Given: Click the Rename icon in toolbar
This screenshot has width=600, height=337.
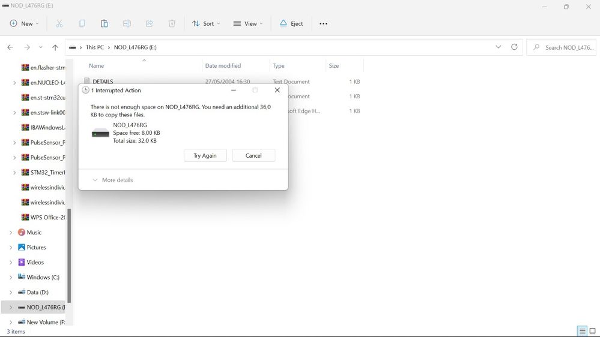Looking at the screenshot, I should click(127, 24).
